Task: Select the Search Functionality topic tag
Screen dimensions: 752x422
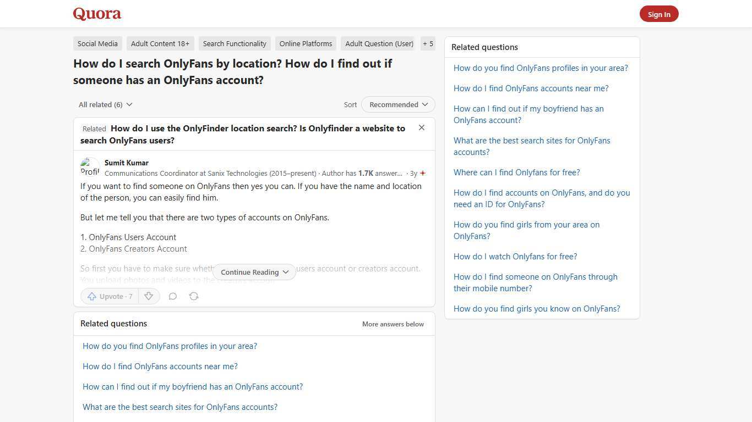Action: (x=235, y=43)
